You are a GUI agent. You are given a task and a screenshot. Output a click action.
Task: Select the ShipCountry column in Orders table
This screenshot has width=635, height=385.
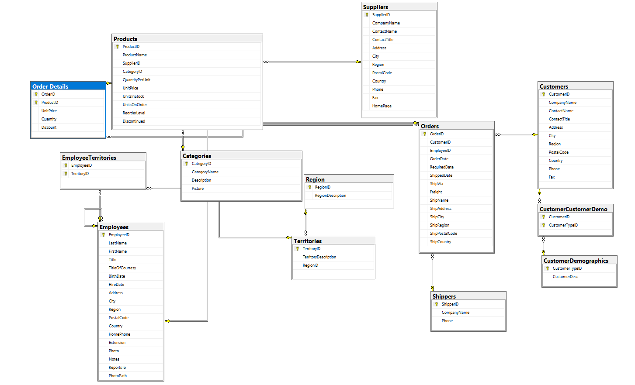441,242
